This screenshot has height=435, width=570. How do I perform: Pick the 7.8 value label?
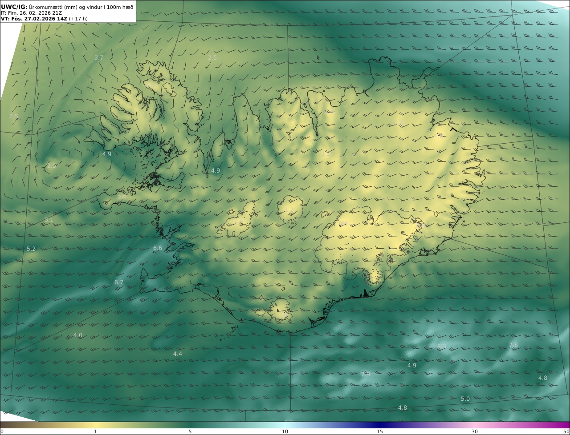click(513, 345)
